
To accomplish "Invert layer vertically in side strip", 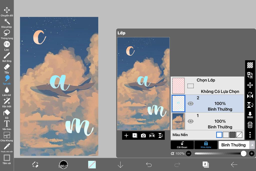I will pos(250,105).
